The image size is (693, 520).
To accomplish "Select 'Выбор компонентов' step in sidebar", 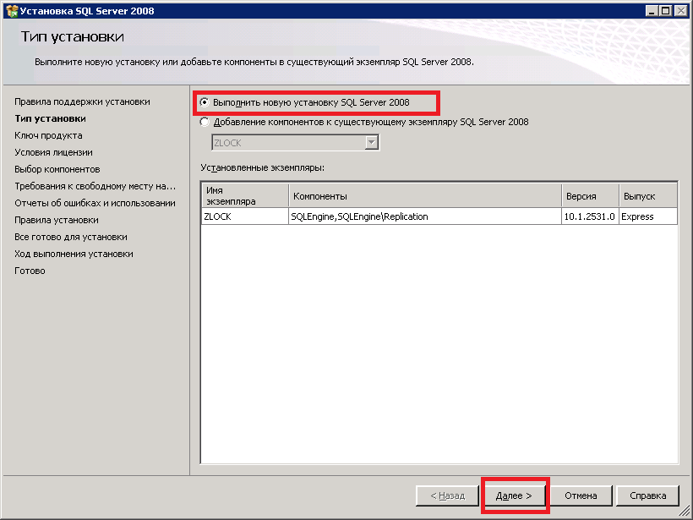I will (57, 169).
